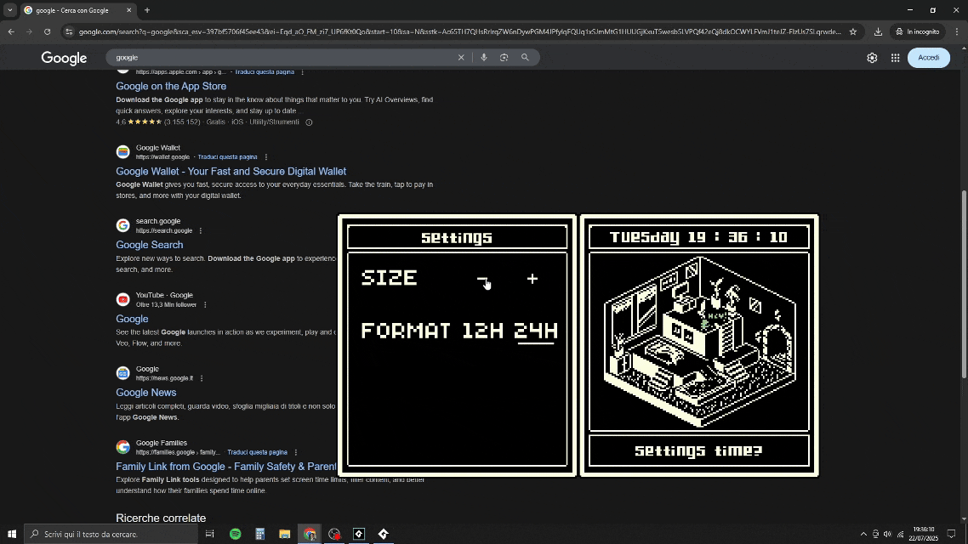Viewport: 968px width, 544px height.
Task: Select the 12H time format
Action: tap(483, 331)
